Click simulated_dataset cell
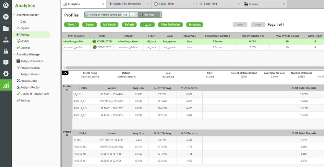 pyautogui.click(x=128, y=47)
